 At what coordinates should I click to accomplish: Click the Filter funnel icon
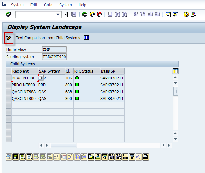click(132, 157)
